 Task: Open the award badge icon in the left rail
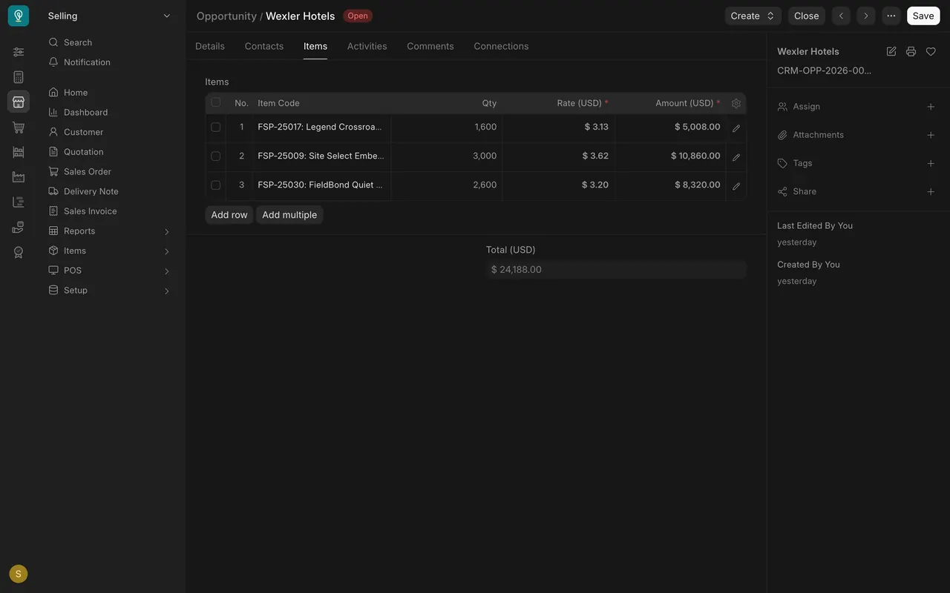[x=19, y=253]
